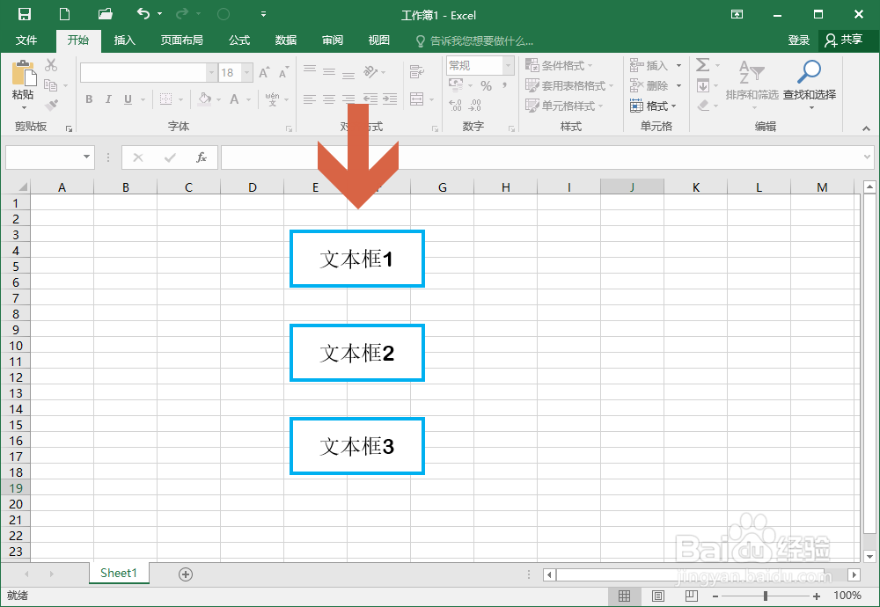Screen dimensions: 880x607
Task: Copy the selection icon
Action: click(x=51, y=85)
